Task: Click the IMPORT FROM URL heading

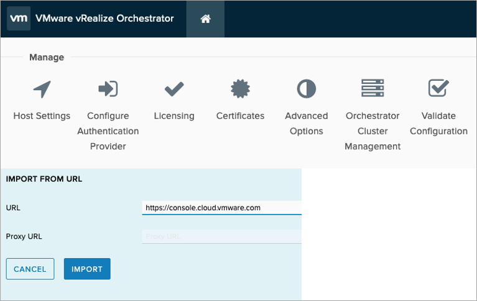Action: click(x=44, y=178)
